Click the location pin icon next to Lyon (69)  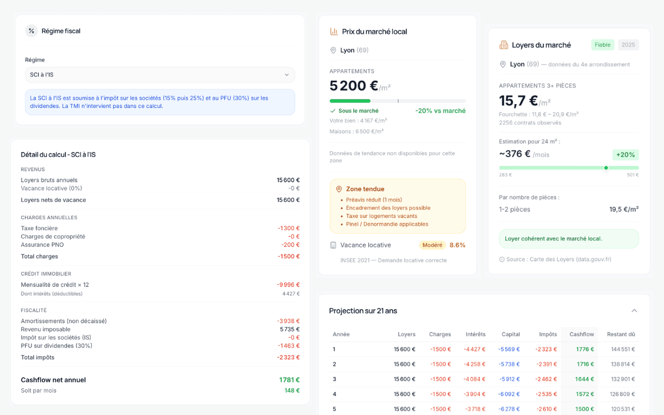(x=333, y=50)
